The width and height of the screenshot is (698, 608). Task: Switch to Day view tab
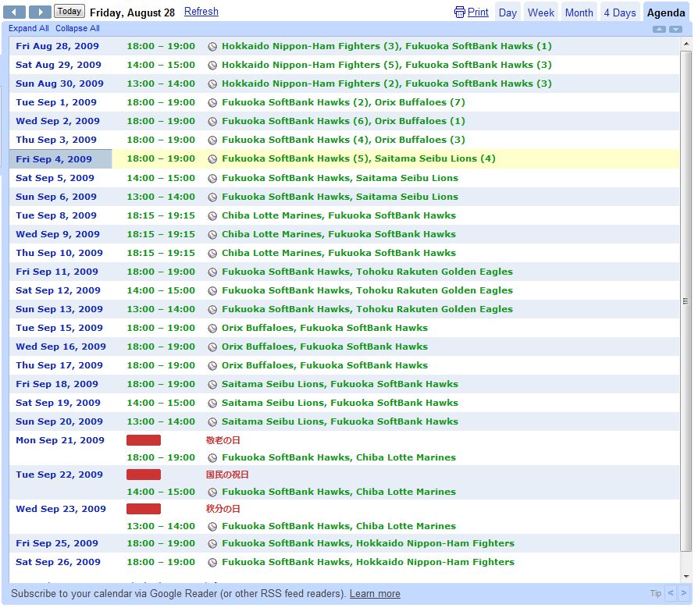click(507, 12)
